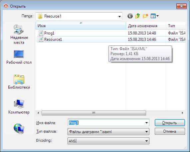This screenshot has height=152, width=190.
Task: Close the Открыть dialog
Action: coord(181,6)
